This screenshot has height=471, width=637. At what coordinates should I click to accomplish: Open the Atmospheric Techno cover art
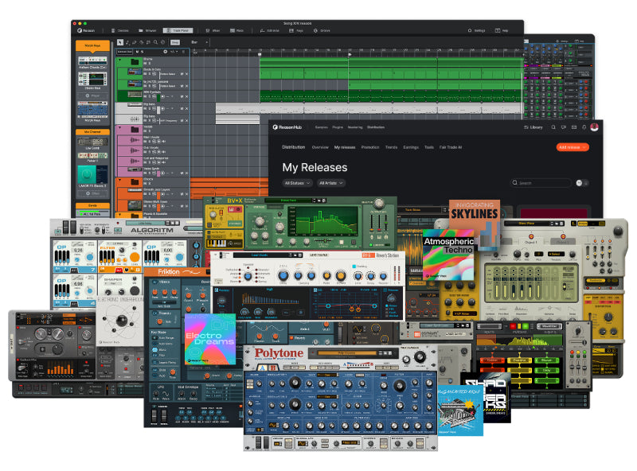[x=448, y=255]
